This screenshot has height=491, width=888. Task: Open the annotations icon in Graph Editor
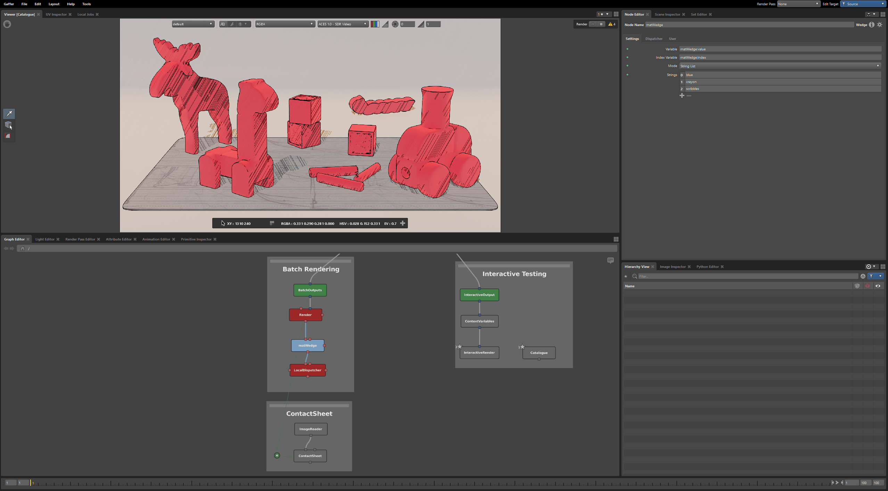pos(610,260)
